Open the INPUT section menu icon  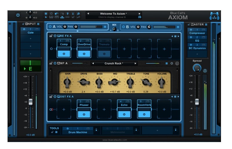click(x=38, y=24)
